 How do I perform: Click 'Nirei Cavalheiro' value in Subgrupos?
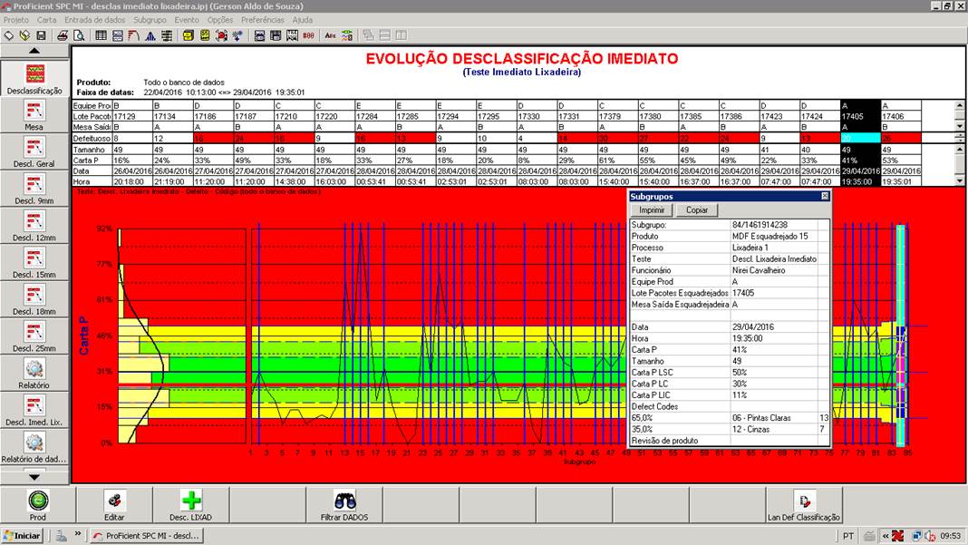[x=759, y=270]
